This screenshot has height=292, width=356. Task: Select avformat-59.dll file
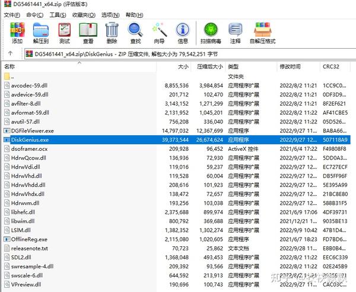pyautogui.click(x=30, y=113)
